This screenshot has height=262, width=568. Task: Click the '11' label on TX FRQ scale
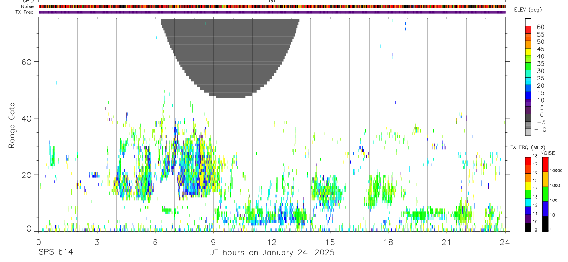(536, 213)
